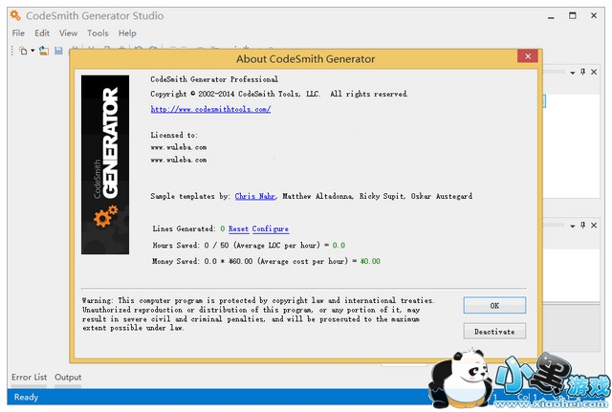This screenshot has height=412, width=612.
Task: Click the Open folder toolbar icon
Action: point(44,51)
